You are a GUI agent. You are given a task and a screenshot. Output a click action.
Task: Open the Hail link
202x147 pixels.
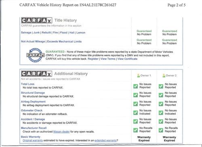(72, 33)
